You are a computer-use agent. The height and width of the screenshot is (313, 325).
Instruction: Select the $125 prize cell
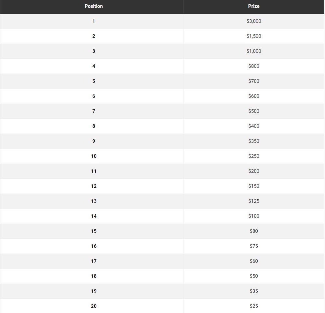[x=254, y=201]
